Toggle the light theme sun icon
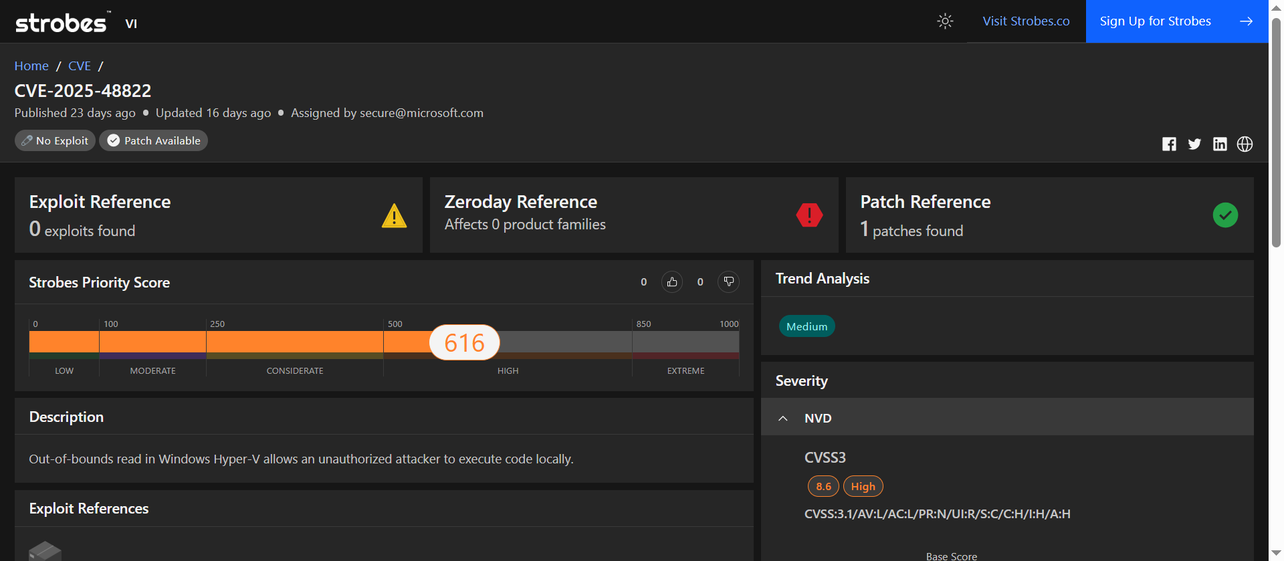 click(945, 21)
